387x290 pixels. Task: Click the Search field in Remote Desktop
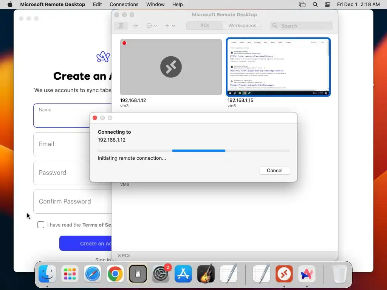301,26
